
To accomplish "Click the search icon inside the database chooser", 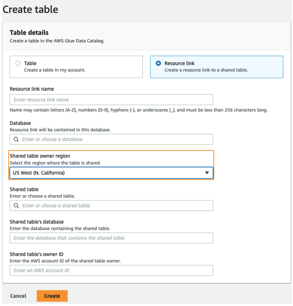I will click(16, 139).
